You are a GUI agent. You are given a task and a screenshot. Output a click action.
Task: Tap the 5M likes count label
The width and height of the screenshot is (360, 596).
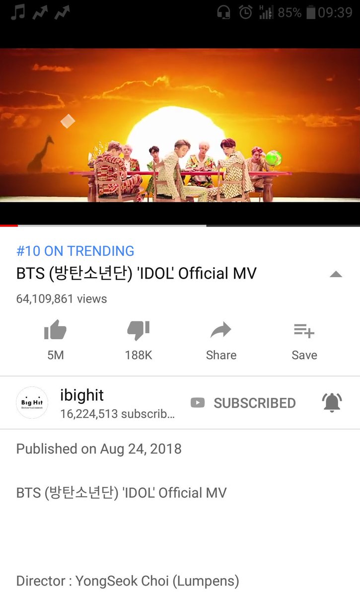(55, 355)
